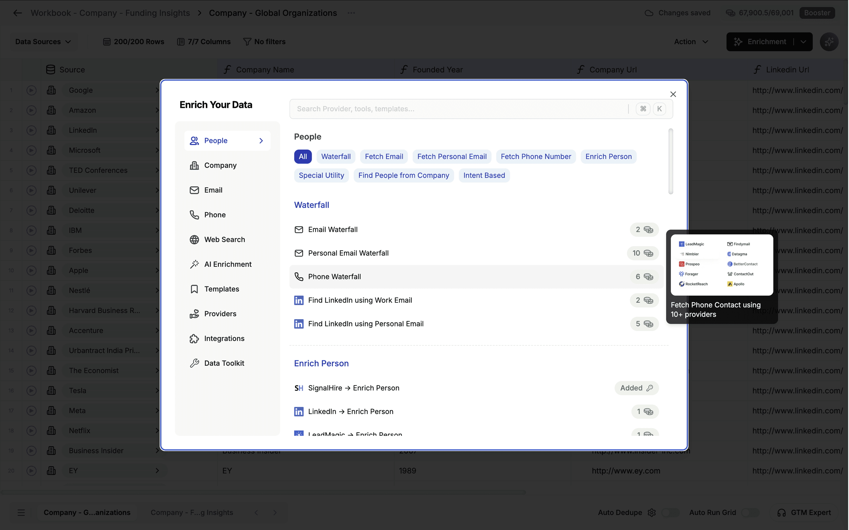Click the three-dot menu beside the workbook title
The width and height of the screenshot is (849, 530).
pyautogui.click(x=351, y=13)
